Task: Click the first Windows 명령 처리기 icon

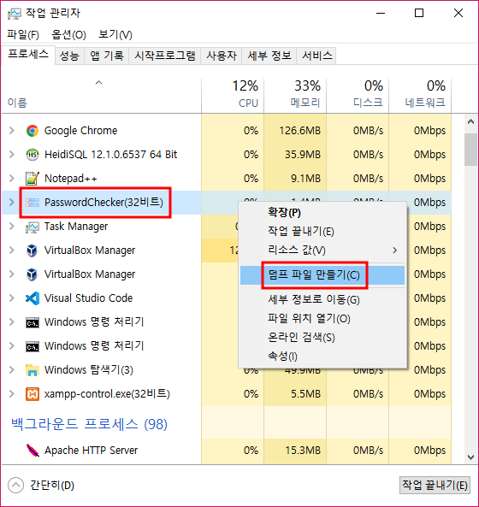Action: click(33, 322)
